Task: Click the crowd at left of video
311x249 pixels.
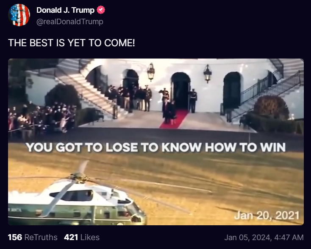Action: (42, 118)
